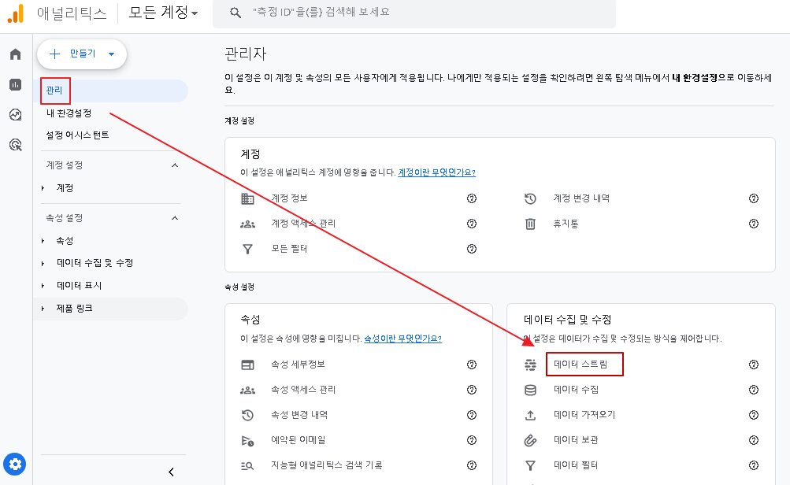Image resolution: width=790 pixels, height=485 pixels.
Task: Click the 데이터 필터 funnel icon
Action: point(530,465)
